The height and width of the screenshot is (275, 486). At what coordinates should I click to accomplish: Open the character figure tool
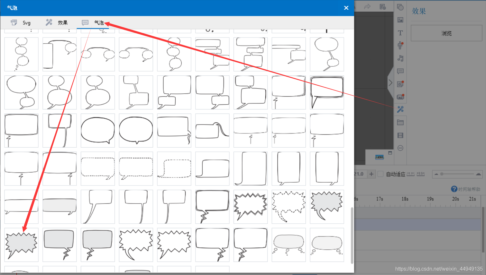400,45
